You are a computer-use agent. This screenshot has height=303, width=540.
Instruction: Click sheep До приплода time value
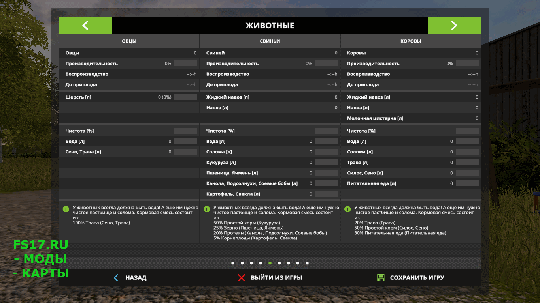pos(192,85)
